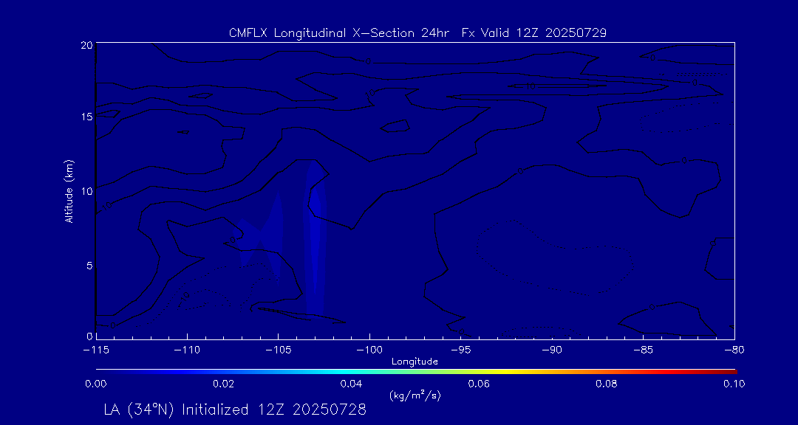Image resolution: width=798 pixels, height=425 pixels.
Task: Click the 0.08 colorbar value label
Action: point(606,384)
